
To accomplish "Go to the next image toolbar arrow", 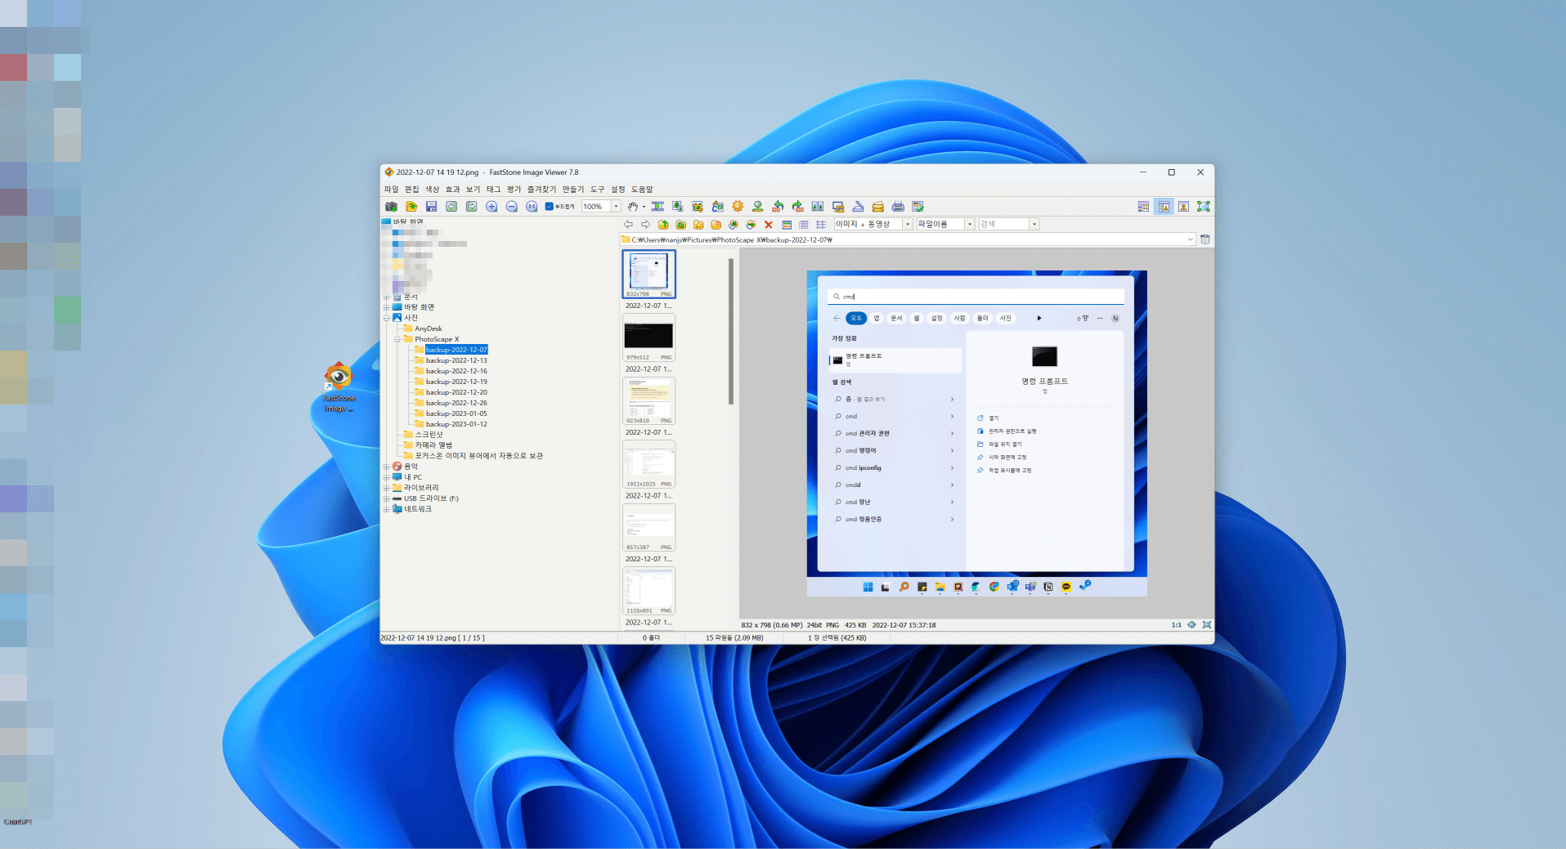I will 471,207.
